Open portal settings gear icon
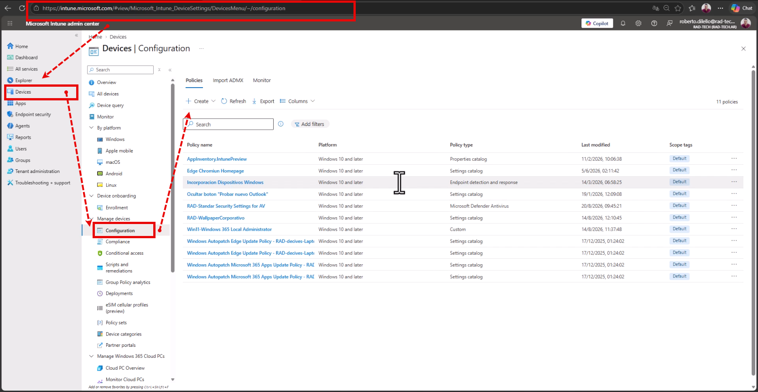 coord(639,23)
